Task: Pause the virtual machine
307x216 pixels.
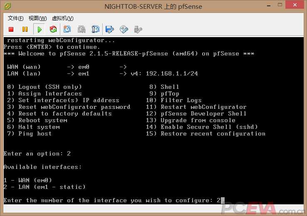Action: pyautogui.click(x=25, y=29)
